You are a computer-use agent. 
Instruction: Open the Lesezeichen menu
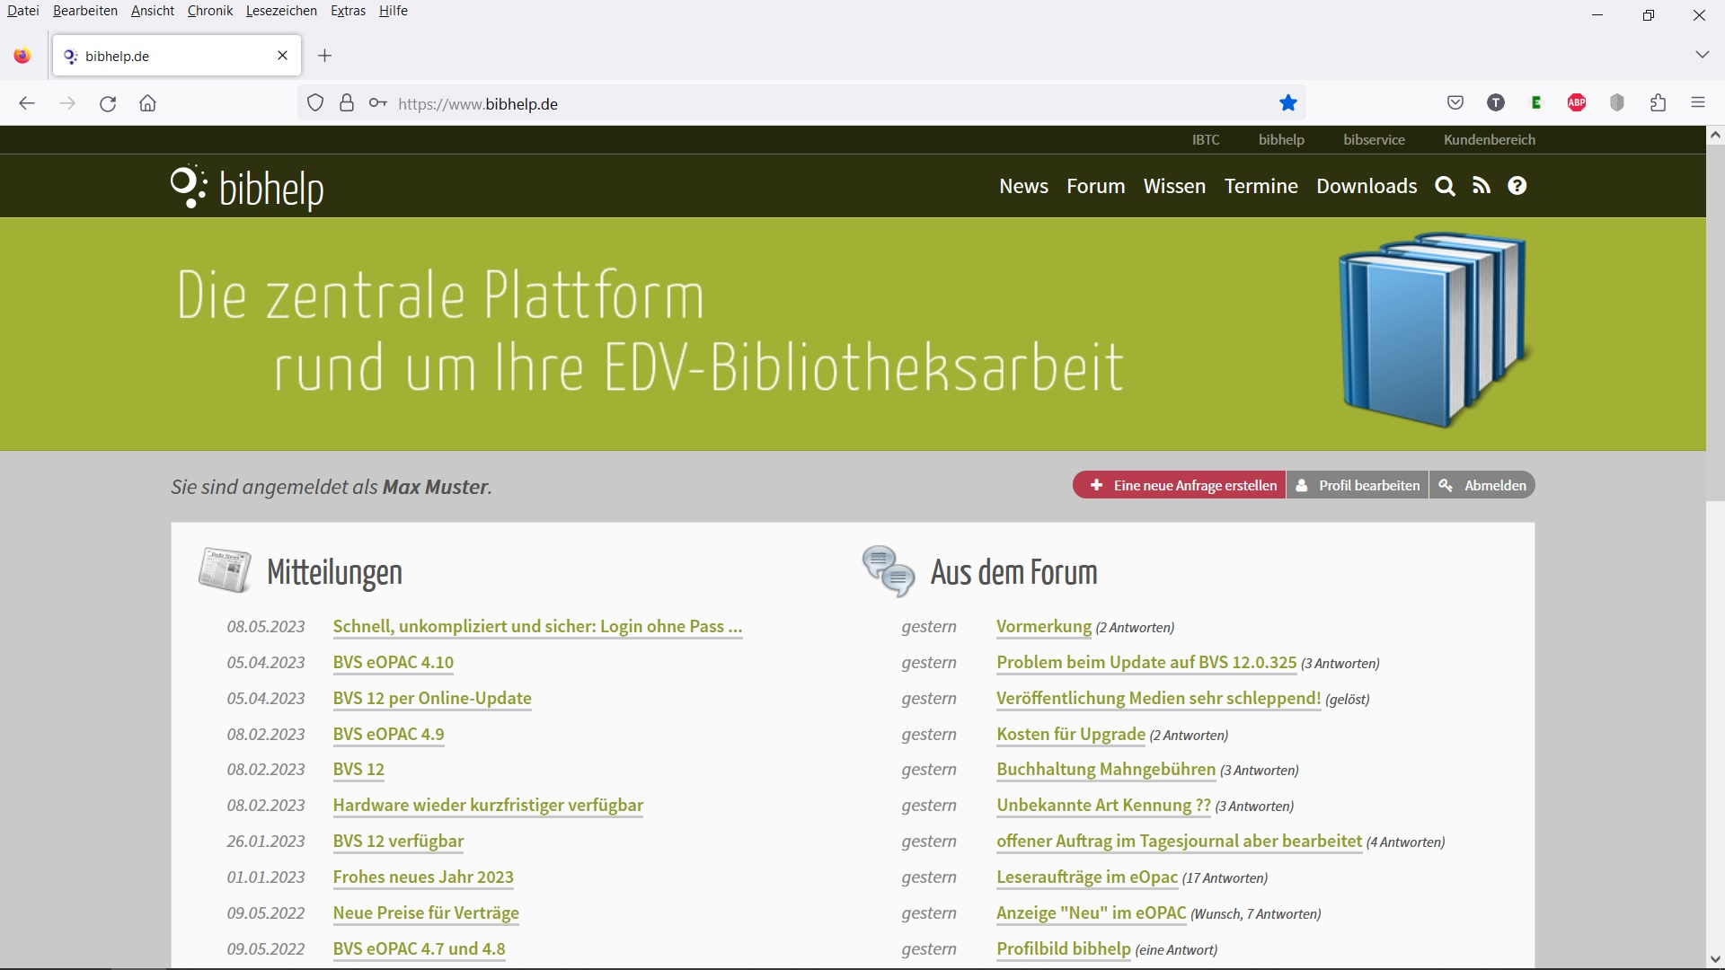[281, 11]
